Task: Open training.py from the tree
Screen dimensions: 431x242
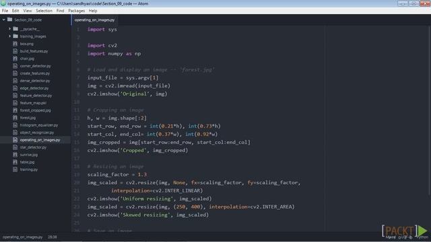Action: tap(29, 170)
